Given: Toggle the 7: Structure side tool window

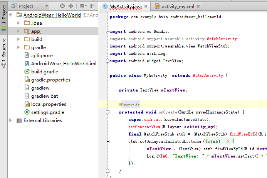Looking at the screenshot, I should point(4,53).
